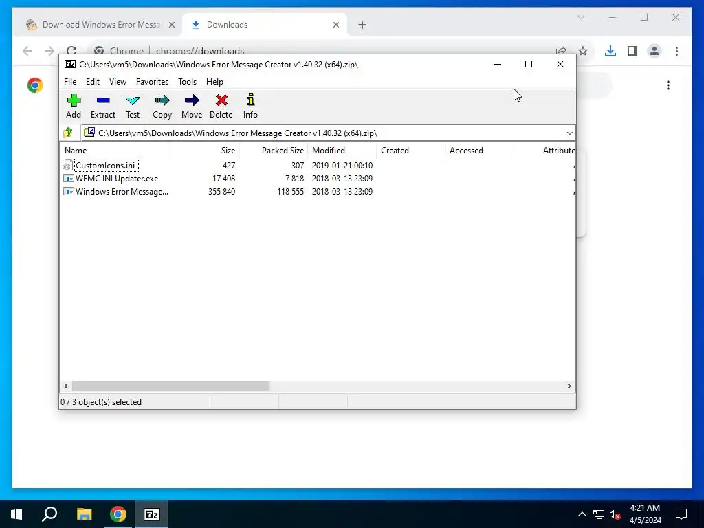Open the Windows Start menu
704x528 pixels.
coord(16,514)
